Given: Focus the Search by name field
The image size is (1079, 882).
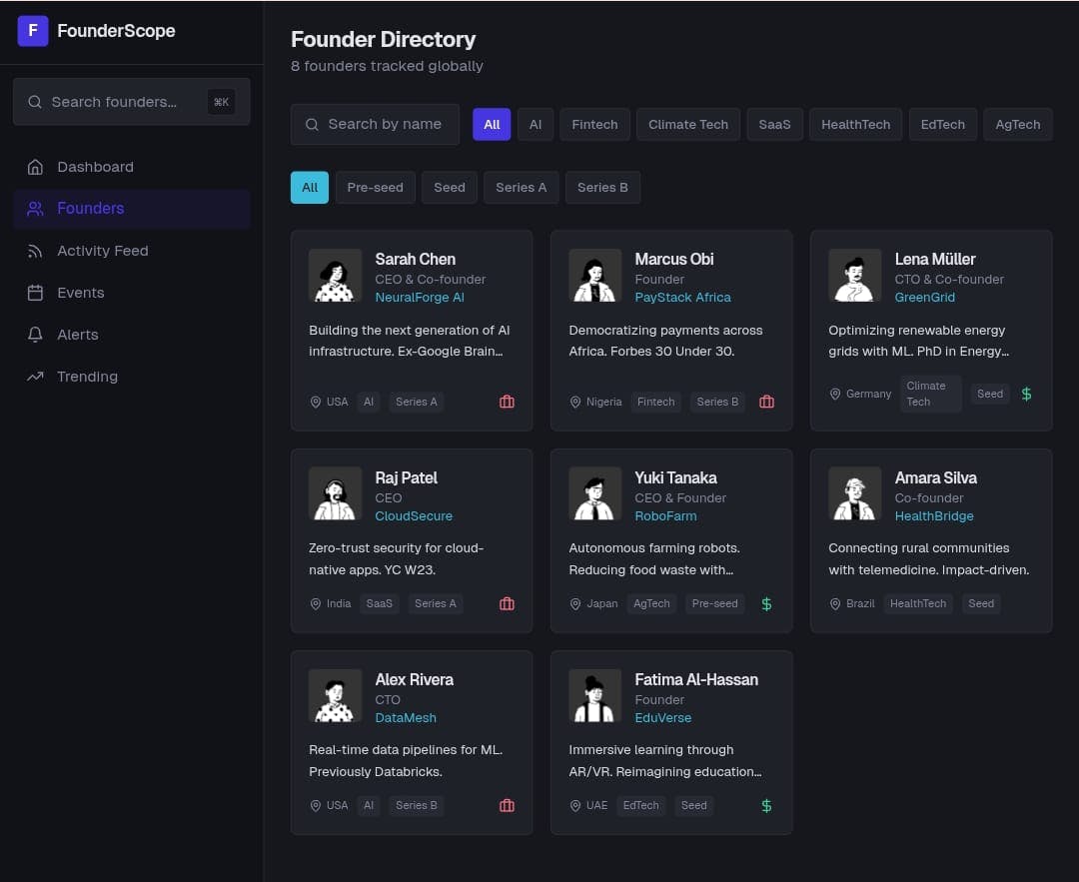Looking at the screenshot, I should [x=375, y=125].
